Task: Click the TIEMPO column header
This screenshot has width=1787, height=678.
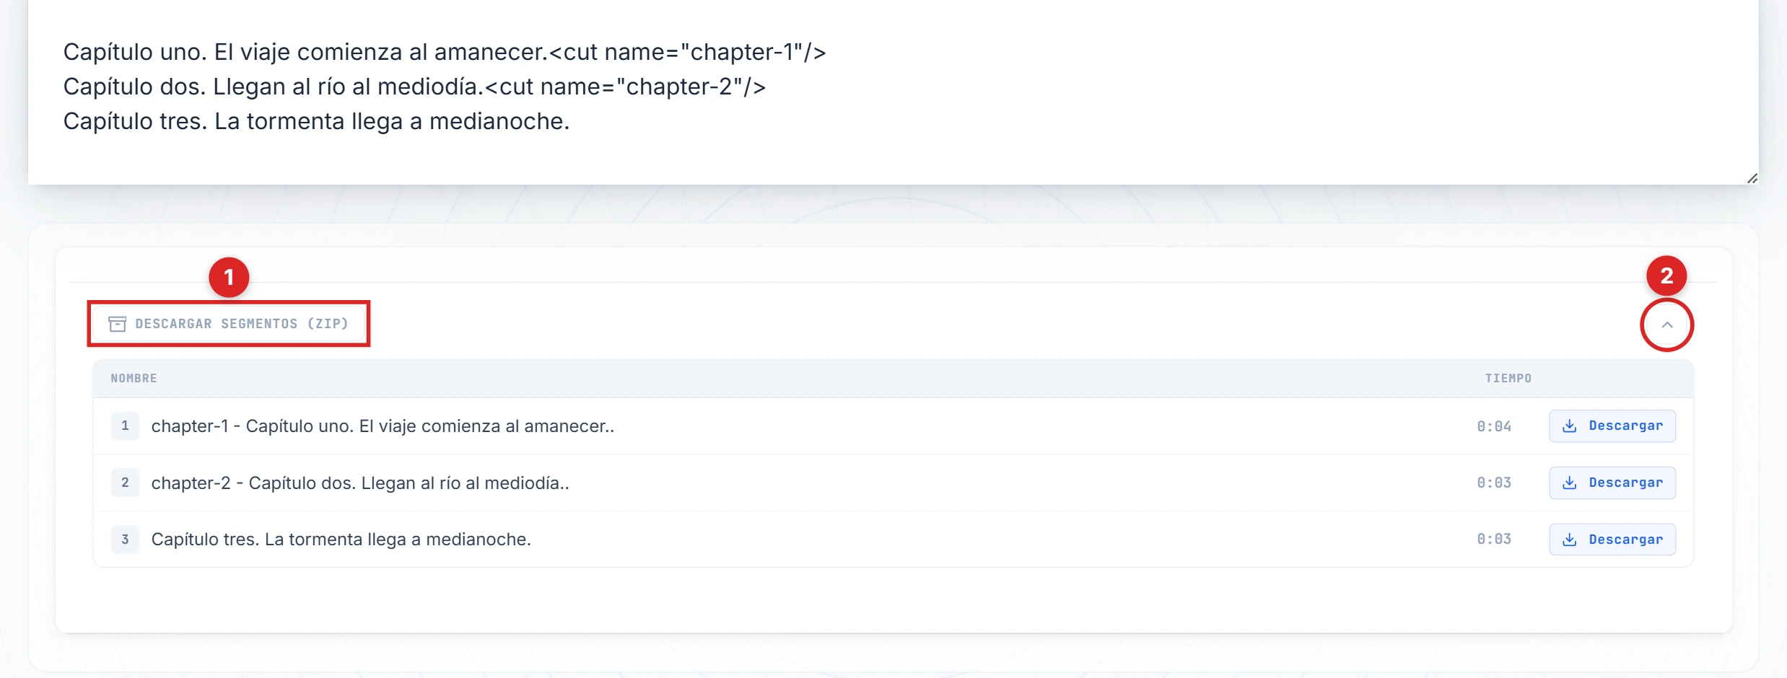Action: [1508, 378]
